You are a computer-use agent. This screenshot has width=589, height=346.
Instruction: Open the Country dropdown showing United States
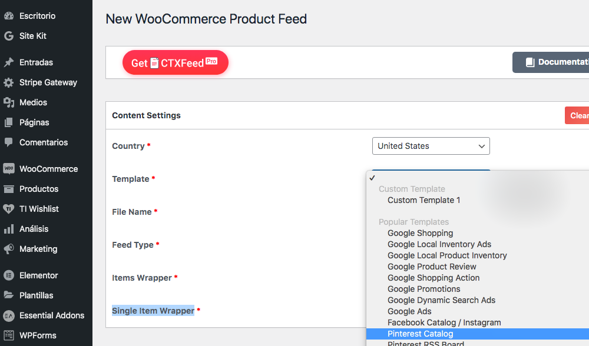(431, 146)
